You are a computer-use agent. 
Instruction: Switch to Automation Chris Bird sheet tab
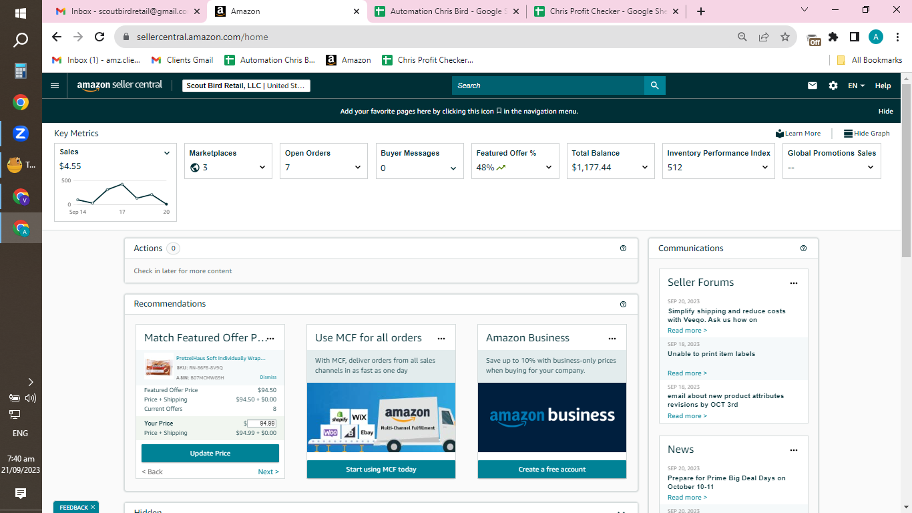pyautogui.click(x=447, y=11)
